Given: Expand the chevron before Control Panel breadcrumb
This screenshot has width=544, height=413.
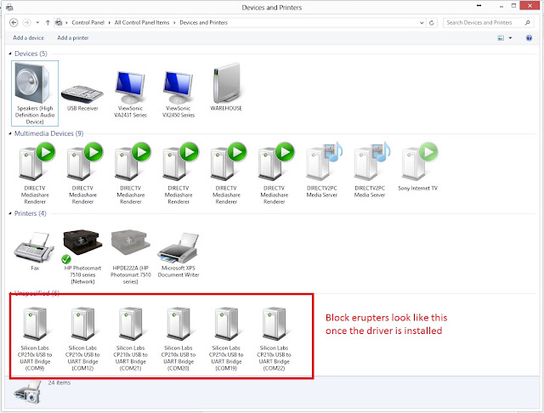Looking at the screenshot, I should (x=66, y=23).
